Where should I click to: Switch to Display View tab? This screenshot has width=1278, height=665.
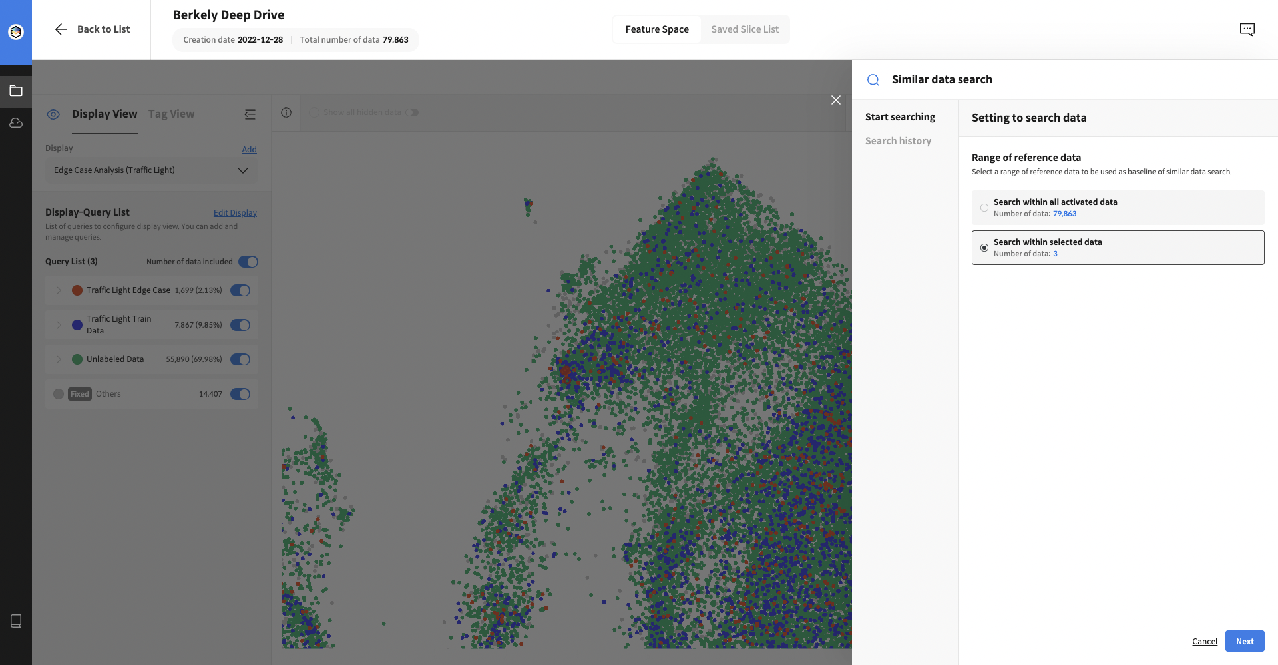[x=105, y=114]
